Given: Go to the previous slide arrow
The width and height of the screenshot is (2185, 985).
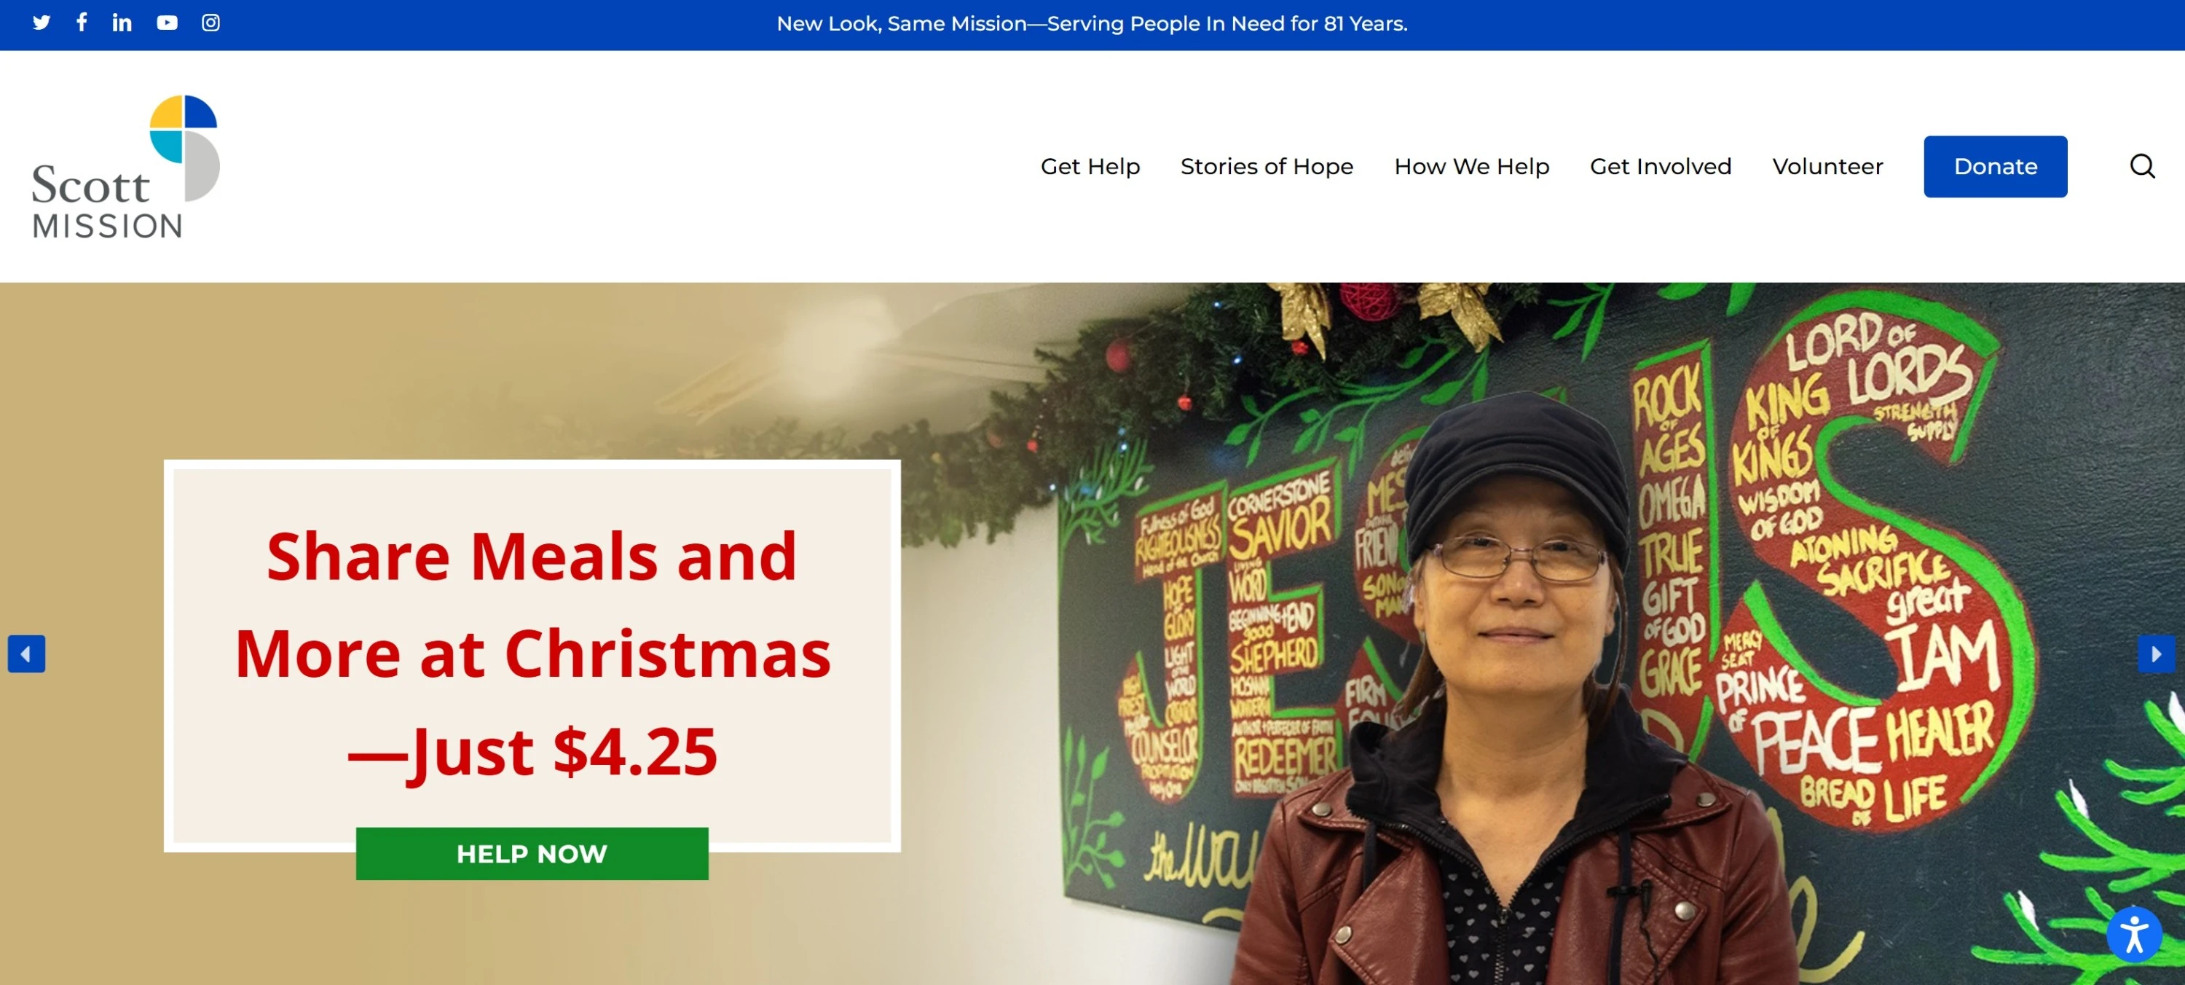Looking at the screenshot, I should 26,654.
